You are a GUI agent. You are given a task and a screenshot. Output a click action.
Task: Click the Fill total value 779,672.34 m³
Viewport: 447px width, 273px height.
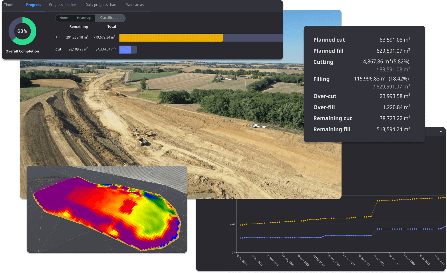point(104,37)
